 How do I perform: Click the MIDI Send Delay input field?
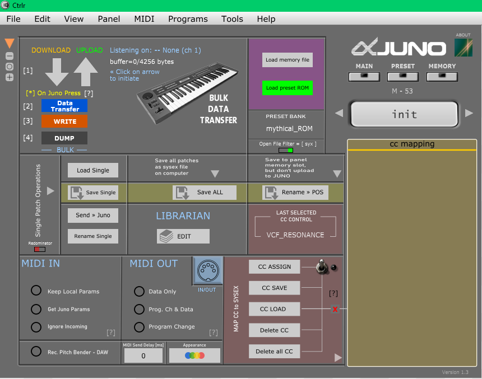pyautogui.click(x=143, y=355)
